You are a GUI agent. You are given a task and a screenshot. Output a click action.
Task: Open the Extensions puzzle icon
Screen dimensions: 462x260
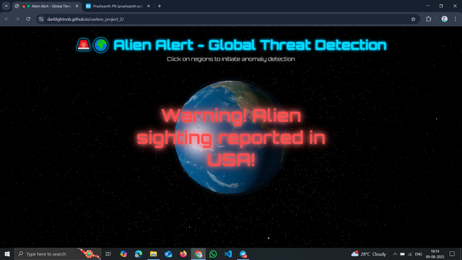(428, 19)
